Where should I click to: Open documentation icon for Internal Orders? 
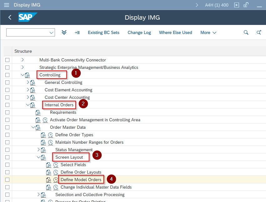click(x=33, y=105)
